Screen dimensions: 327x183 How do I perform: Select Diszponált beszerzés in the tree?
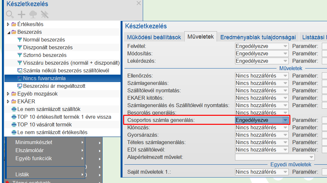tap(48, 47)
